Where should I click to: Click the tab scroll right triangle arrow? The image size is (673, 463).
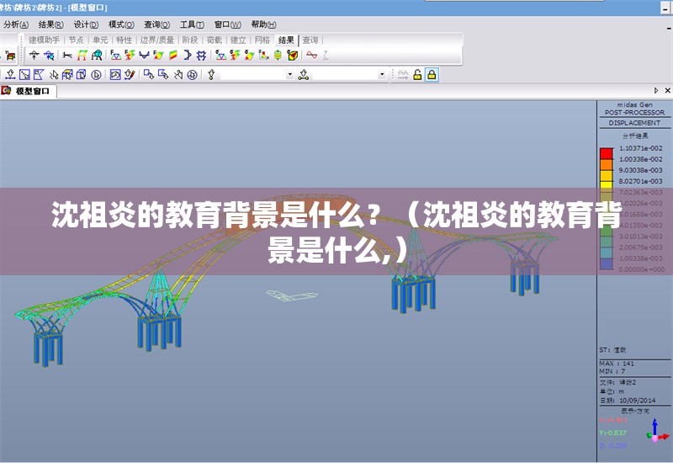[x=656, y=90]
